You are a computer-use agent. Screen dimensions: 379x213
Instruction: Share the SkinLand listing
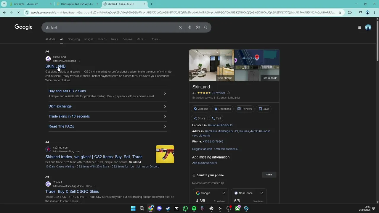[200, 118]
